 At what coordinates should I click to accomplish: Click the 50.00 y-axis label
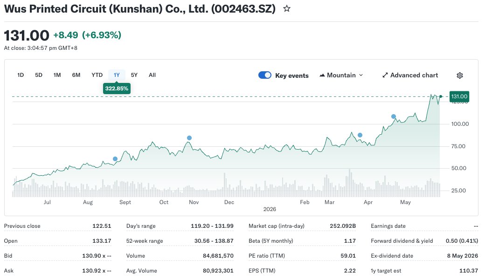coord(458,168)
